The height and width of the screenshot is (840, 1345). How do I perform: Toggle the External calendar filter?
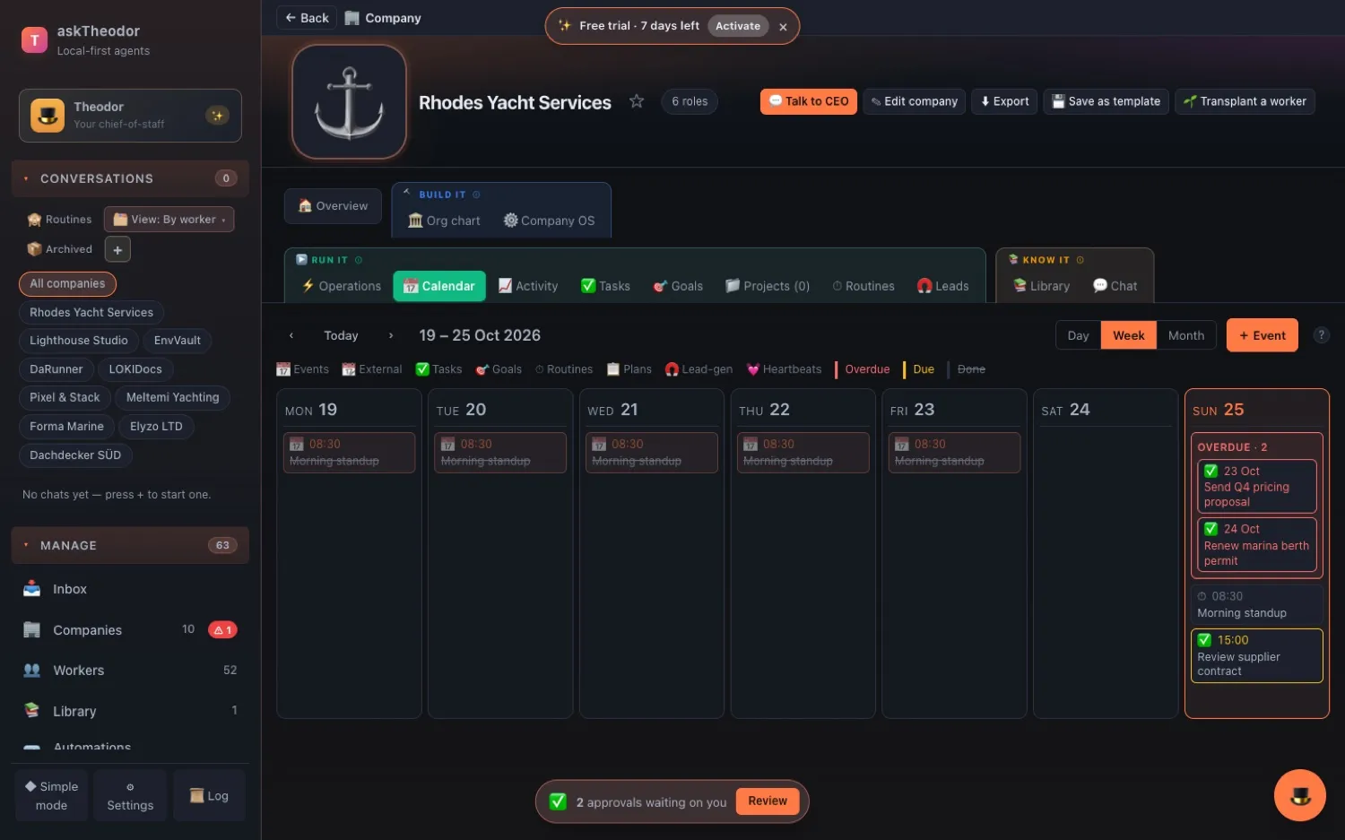(372, 369)
